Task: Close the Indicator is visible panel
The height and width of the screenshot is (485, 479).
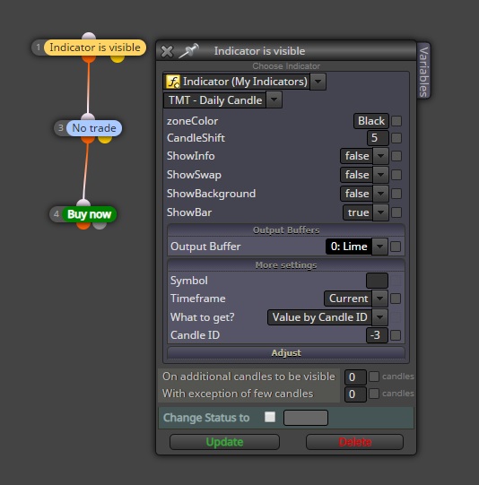Action: tap(167, 51)
